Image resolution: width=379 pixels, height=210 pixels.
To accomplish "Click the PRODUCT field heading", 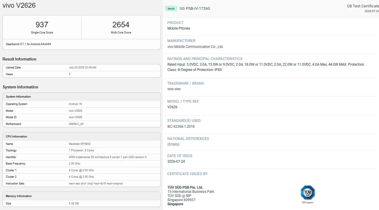I will (175, 23).
